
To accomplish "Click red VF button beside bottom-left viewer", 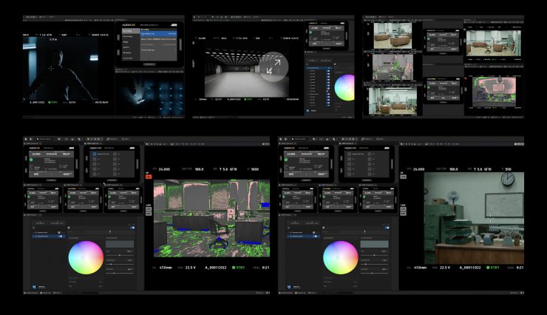I will pyautogui.click(x=149, y=177).
